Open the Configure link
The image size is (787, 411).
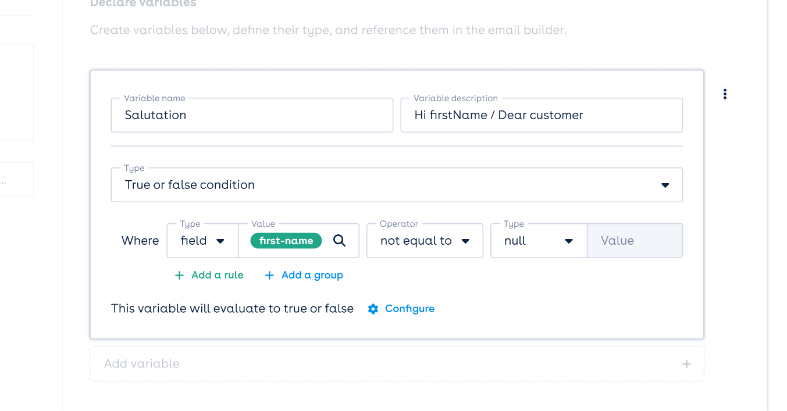409,309
